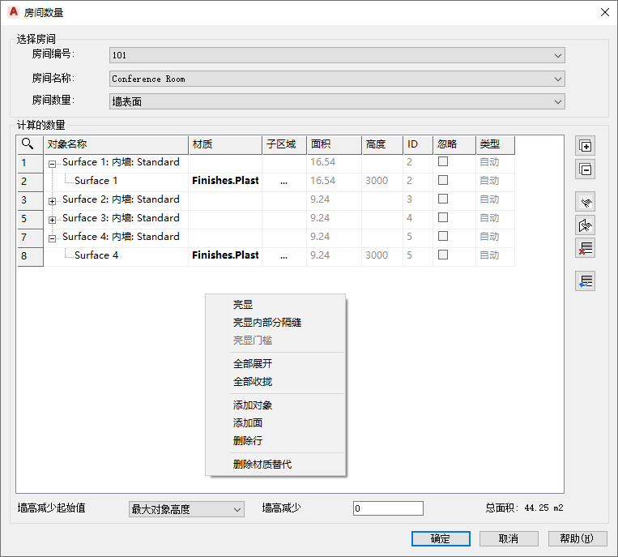Open the 房间编号 dropdown showing 101
Viewport: 618px width, 557px height.
(x=337, y=55)
